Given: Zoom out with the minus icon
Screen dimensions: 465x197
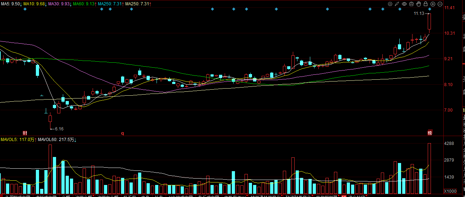Looking at the screenshot, I should point(440,4).
